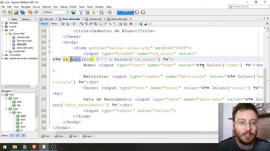Image resolution: width=270 pixels, height=151 pixels.
Task: Click the Clean and Build icon
Action: [87, 12]
